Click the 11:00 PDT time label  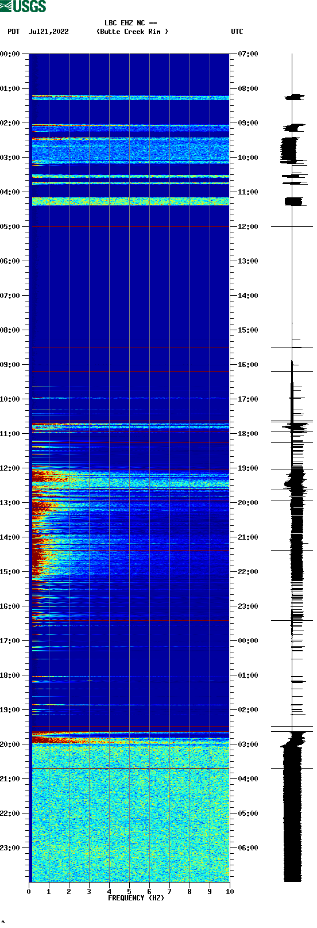pyautogui.click(x=10, y=434)
